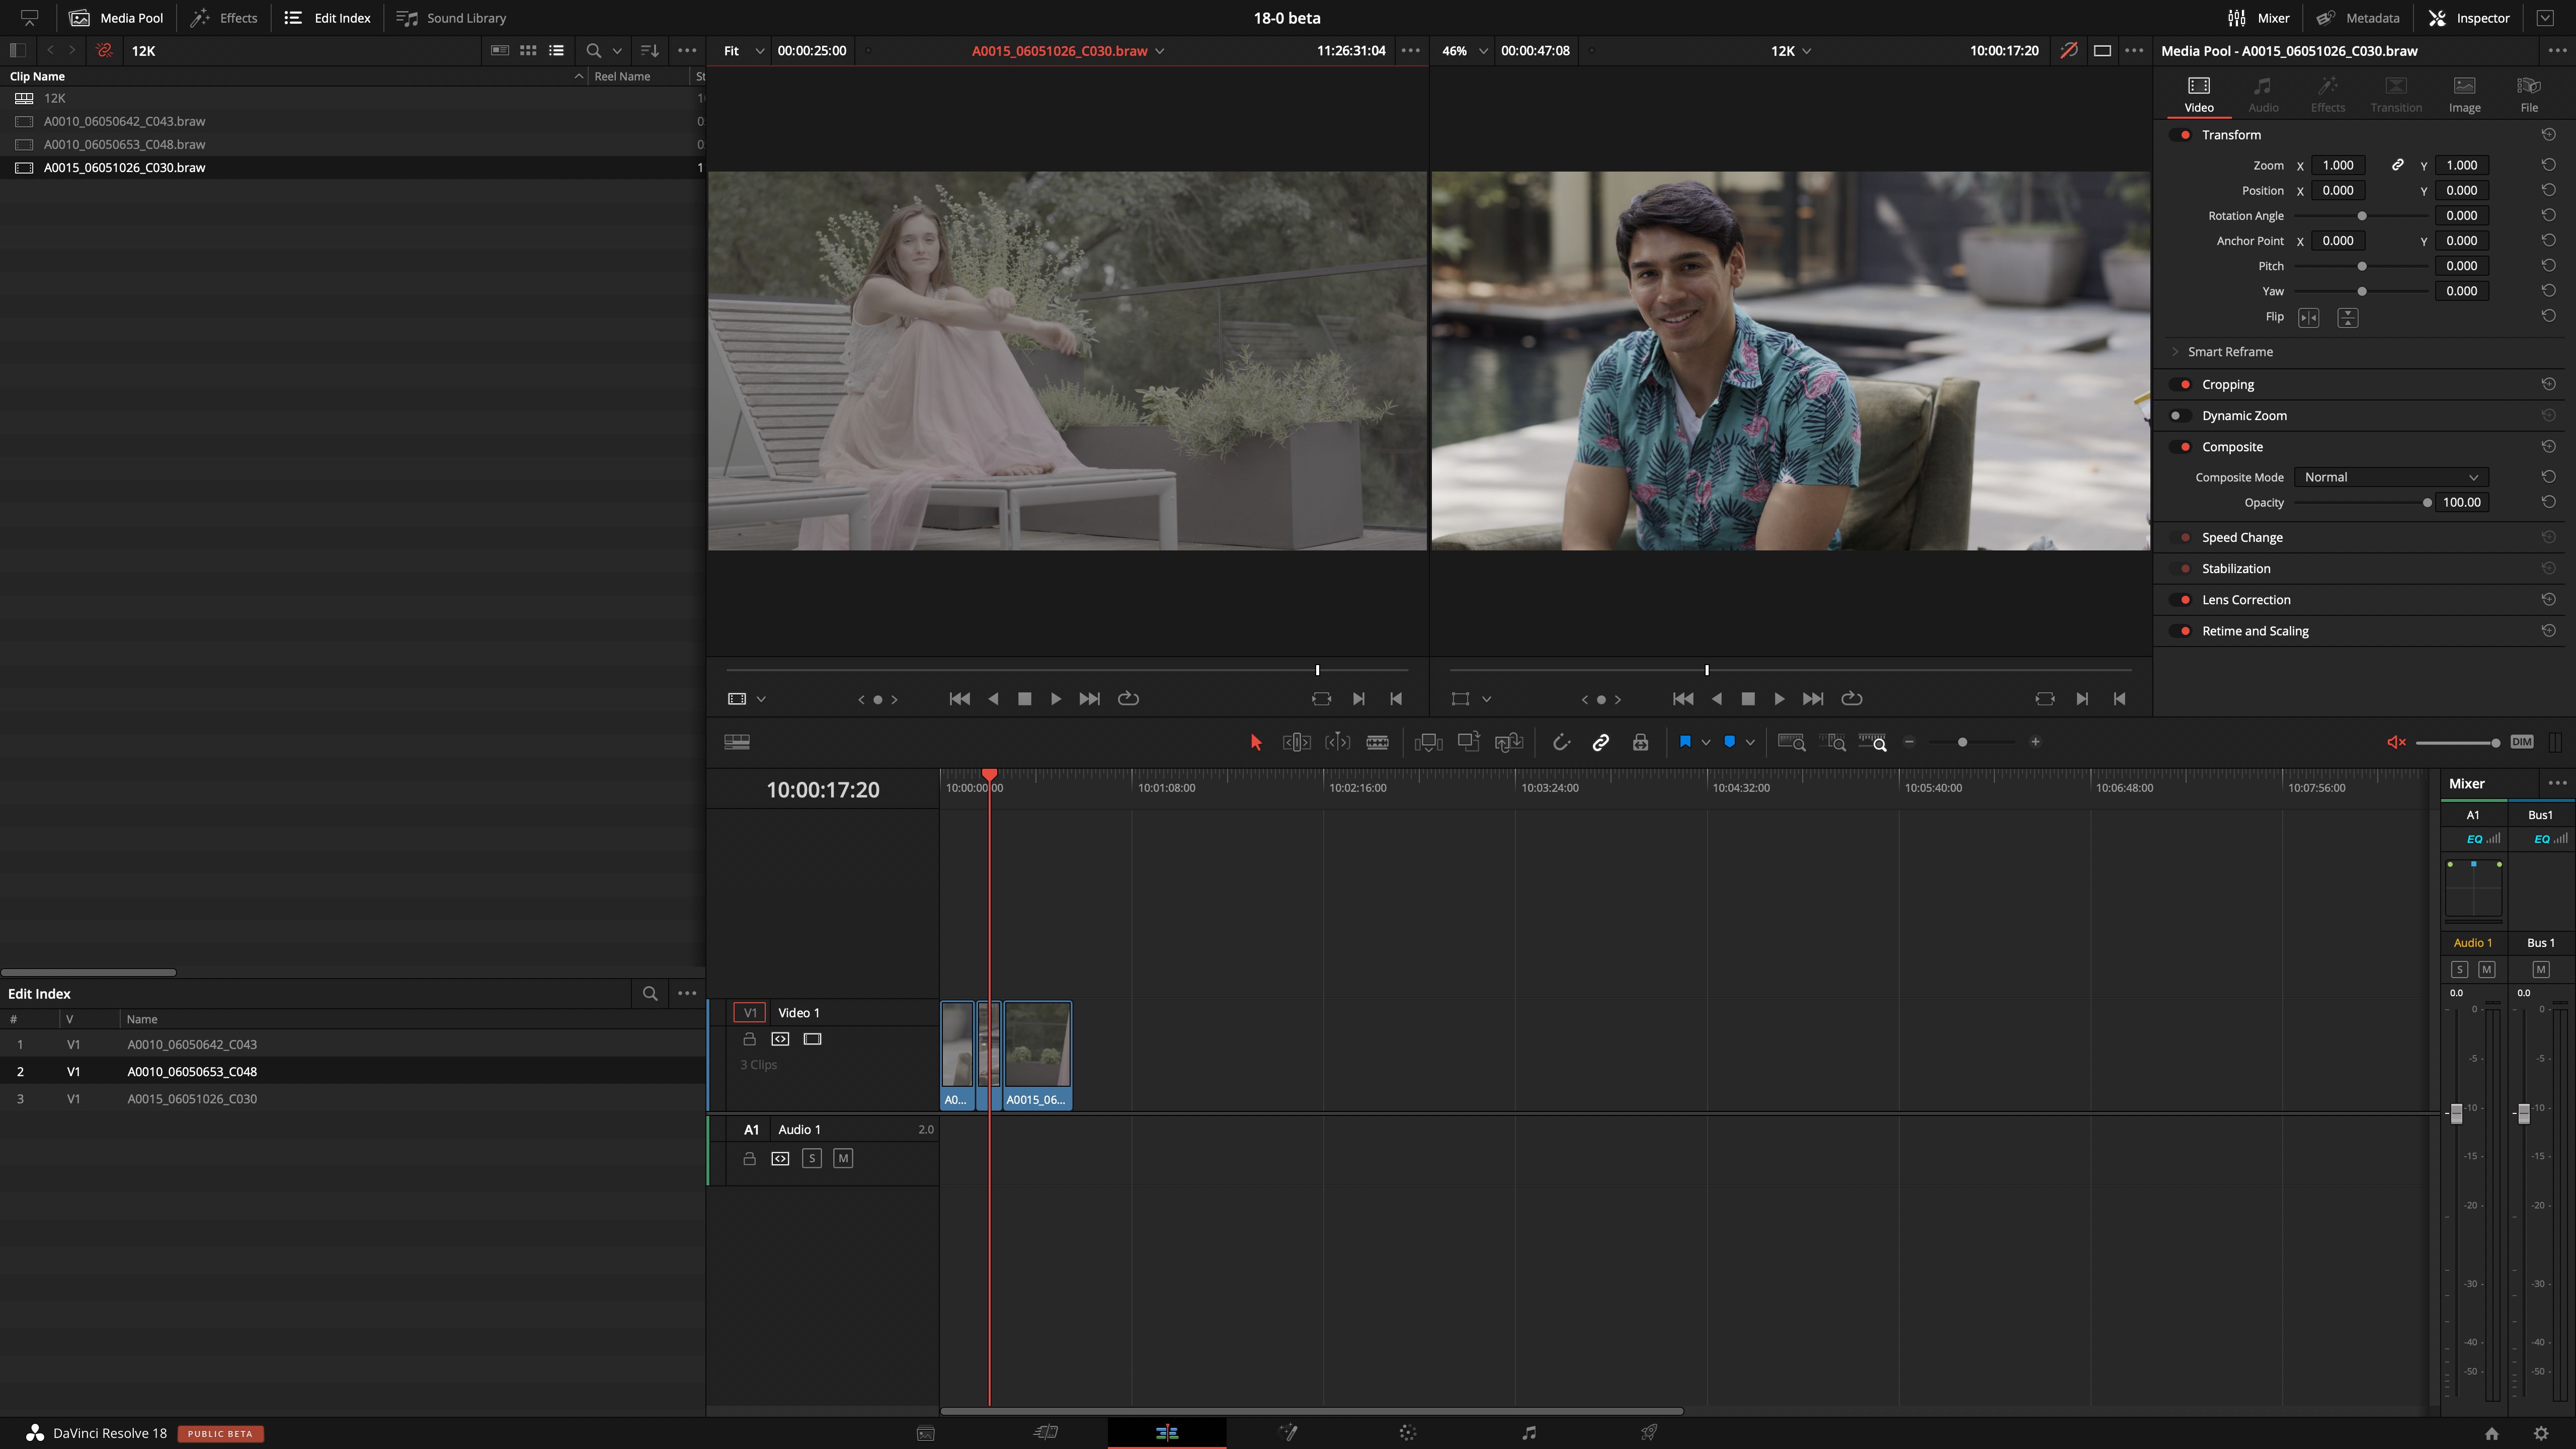Viewport: 2576px width, 1449px height.
Task: Open the File tab in Inspector
Action: click(x=2528, y=94)
